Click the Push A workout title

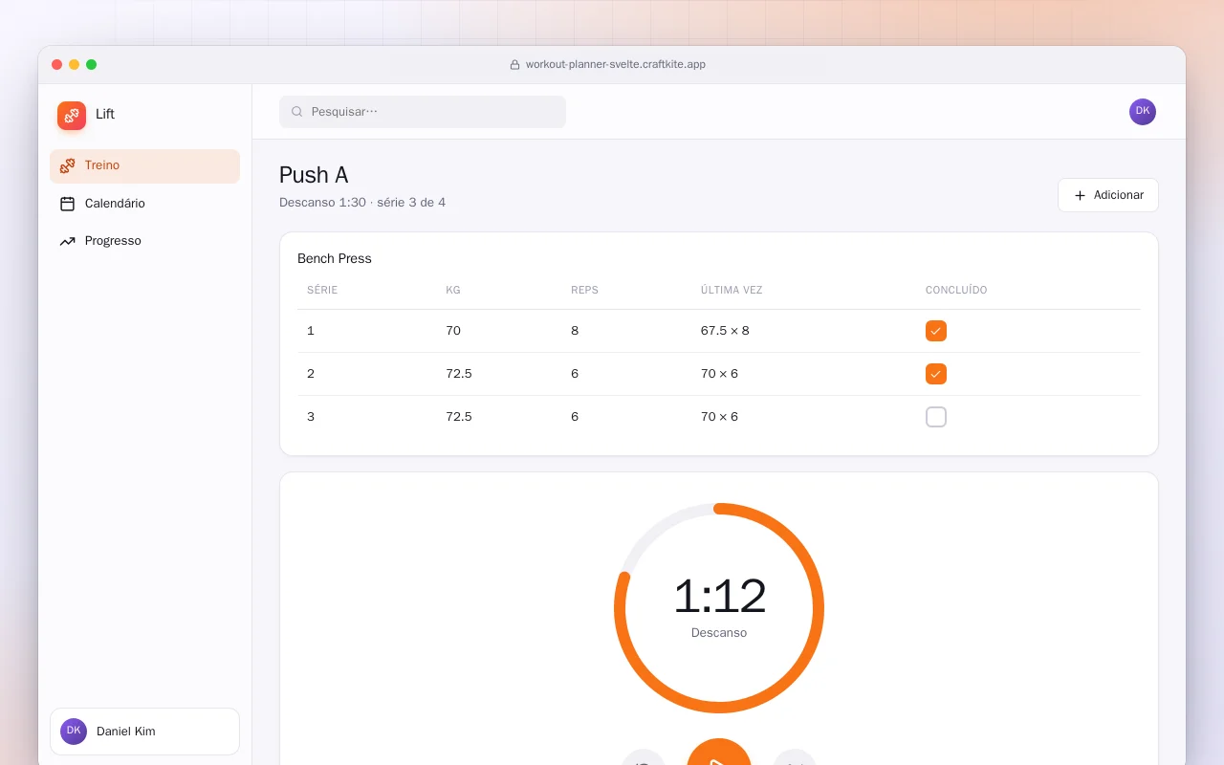coord(314,175)
